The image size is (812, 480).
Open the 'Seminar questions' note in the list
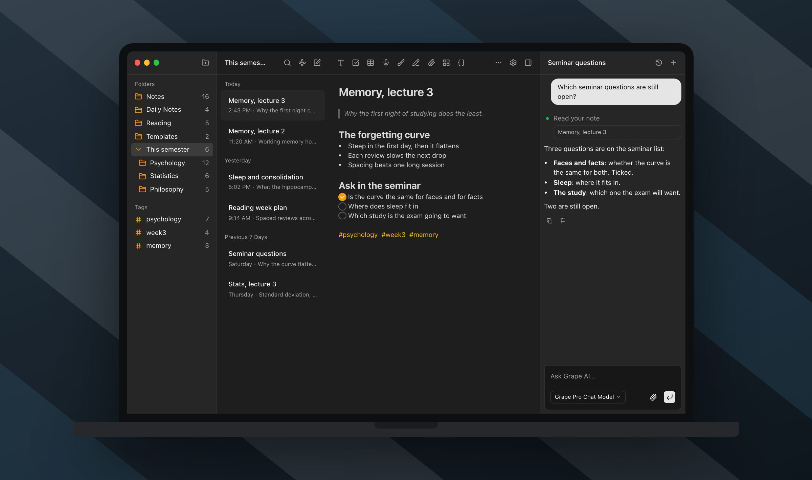[273, 259]
